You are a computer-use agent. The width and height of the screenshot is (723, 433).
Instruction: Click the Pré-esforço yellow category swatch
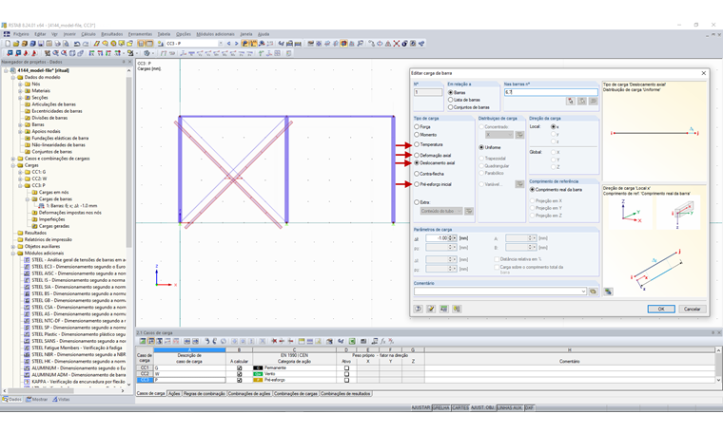coord(258,380)
